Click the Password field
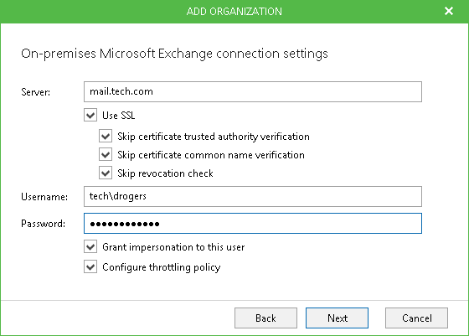Image resolution: width=469 pixels, height=336 pixels. [x=253, y=223]
